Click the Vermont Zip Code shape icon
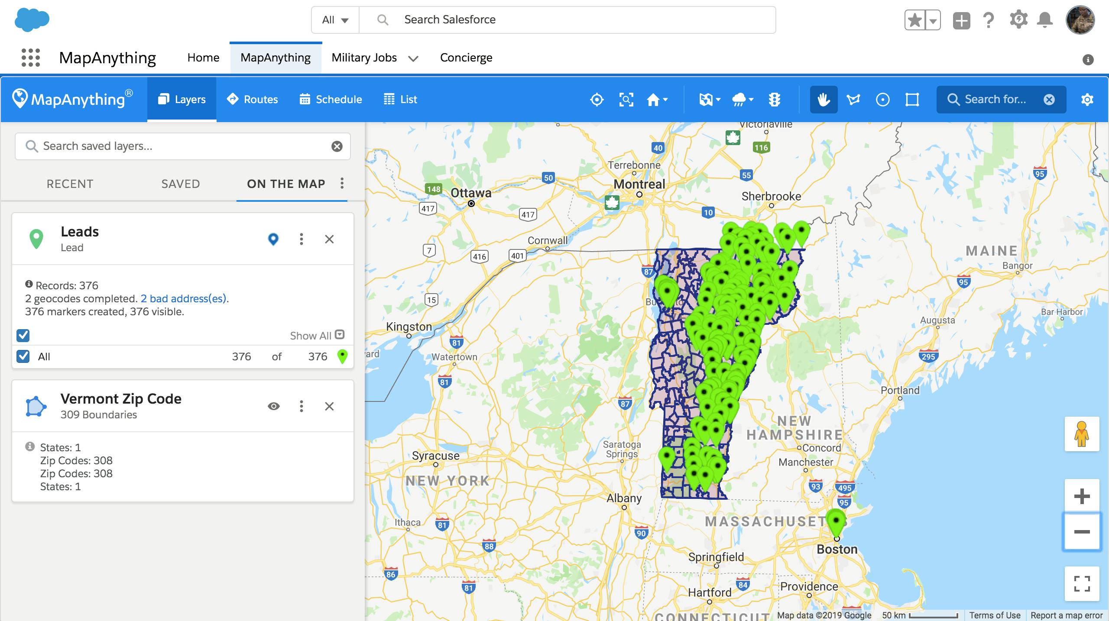The image size is (1109, 621). 36,406
